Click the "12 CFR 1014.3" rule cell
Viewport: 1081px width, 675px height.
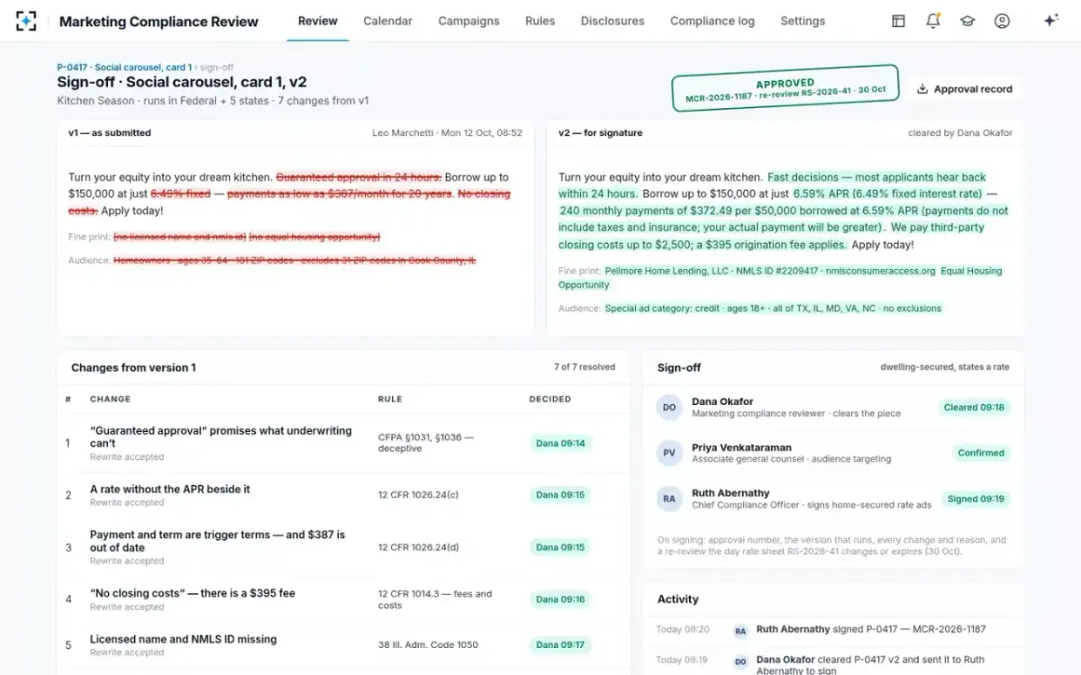point(435,599)
